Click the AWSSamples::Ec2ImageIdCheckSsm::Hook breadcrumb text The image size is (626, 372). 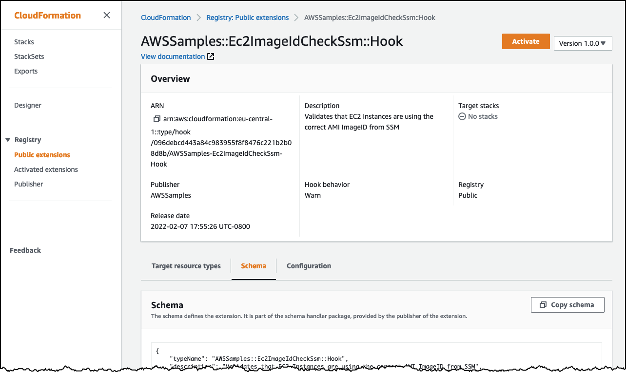370,18
